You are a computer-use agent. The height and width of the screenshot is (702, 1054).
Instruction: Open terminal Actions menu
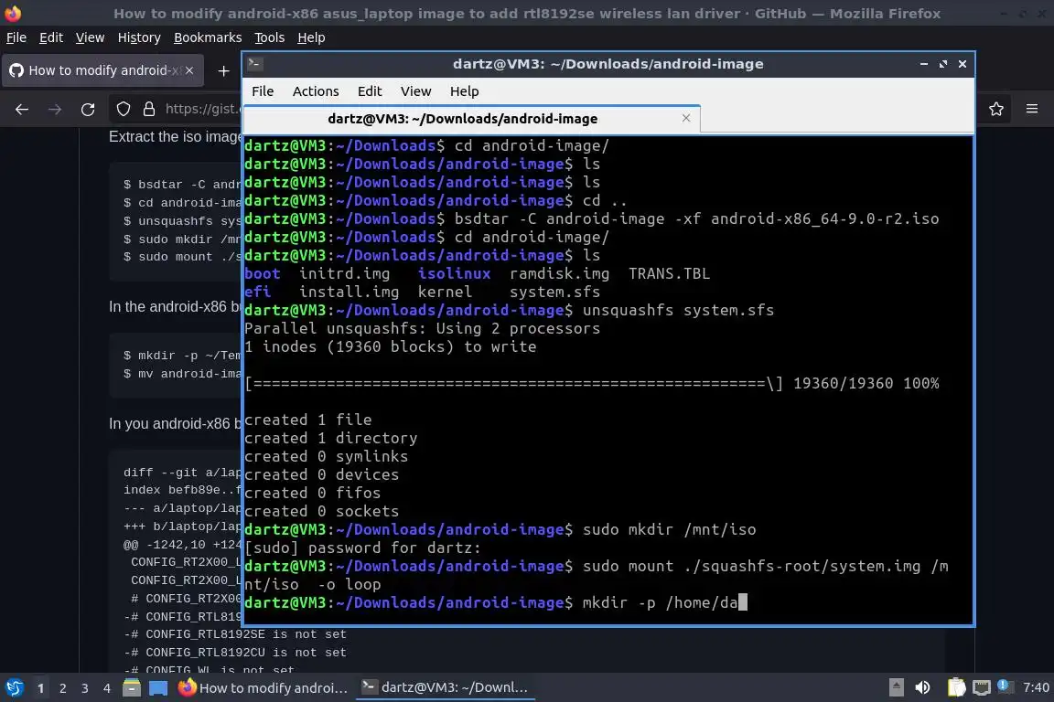[316, 91]
